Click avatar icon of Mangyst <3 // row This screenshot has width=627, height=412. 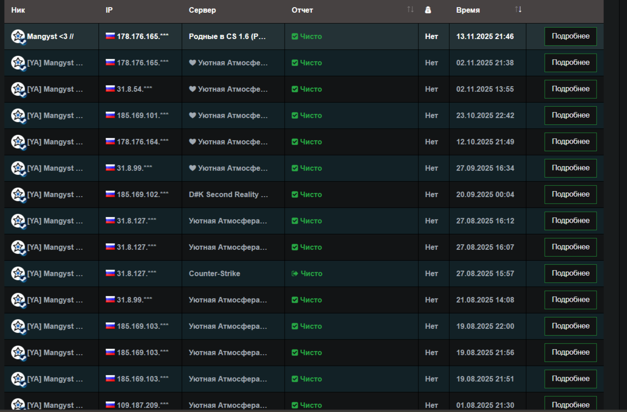pos(18,37)
